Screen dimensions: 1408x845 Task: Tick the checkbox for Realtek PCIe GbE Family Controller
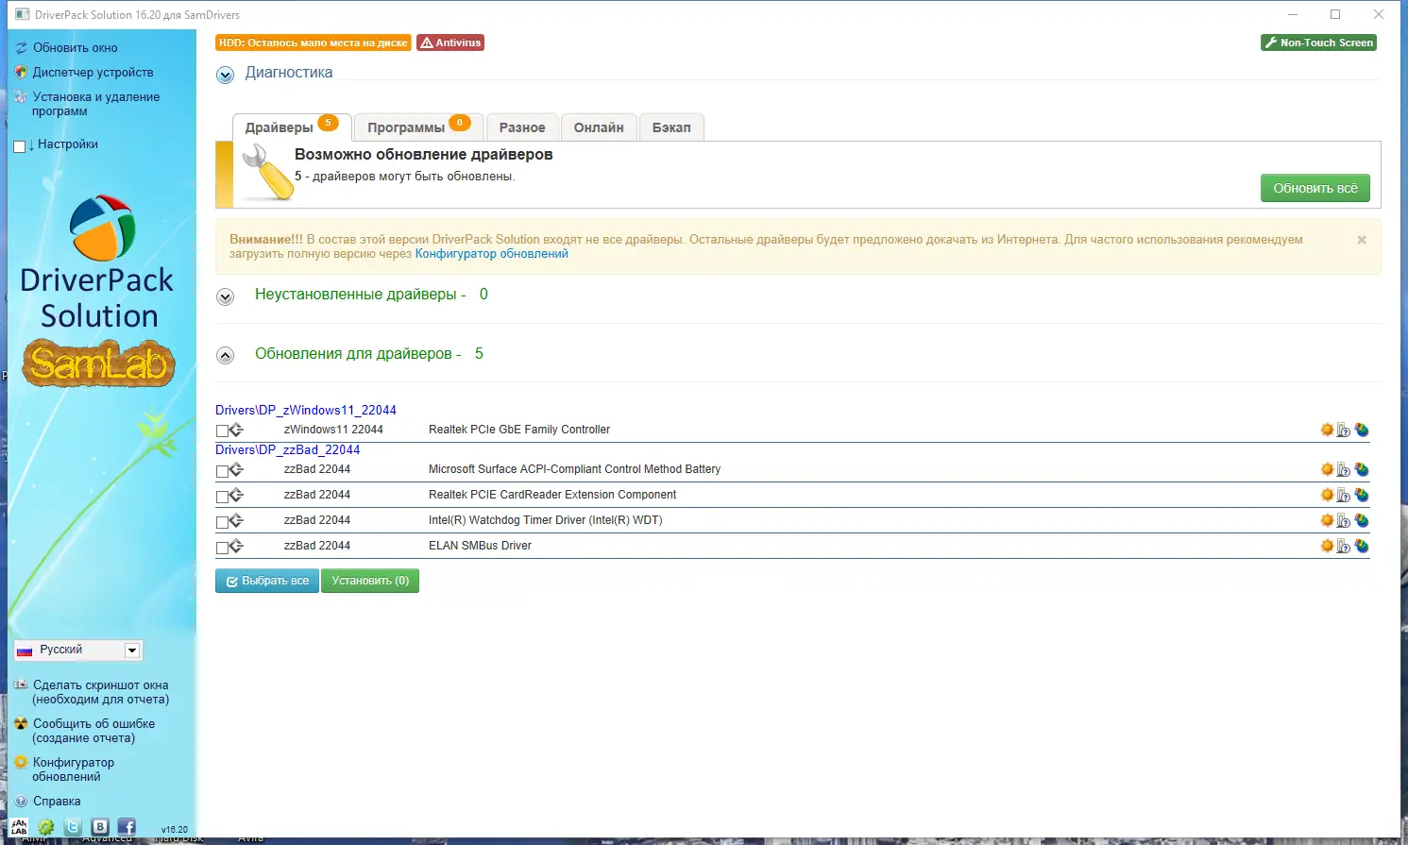click(x=222, y=431)
